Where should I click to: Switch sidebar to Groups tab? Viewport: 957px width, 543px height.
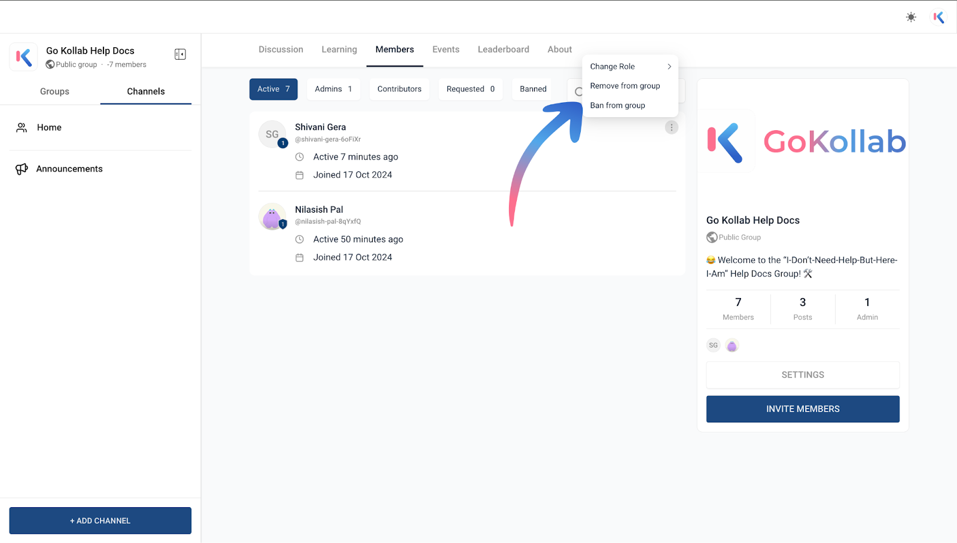click(x=54, y=91)
